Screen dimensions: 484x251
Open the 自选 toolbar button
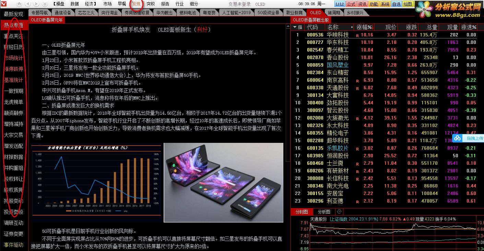(x=396, y=4)
